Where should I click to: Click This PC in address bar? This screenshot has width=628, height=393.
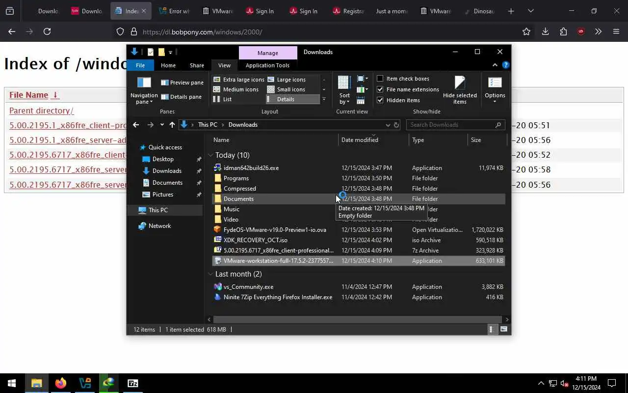[208, 125]
